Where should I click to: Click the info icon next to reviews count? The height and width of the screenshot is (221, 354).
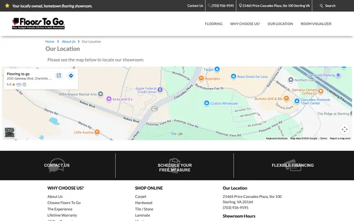[x=24, y=84]
